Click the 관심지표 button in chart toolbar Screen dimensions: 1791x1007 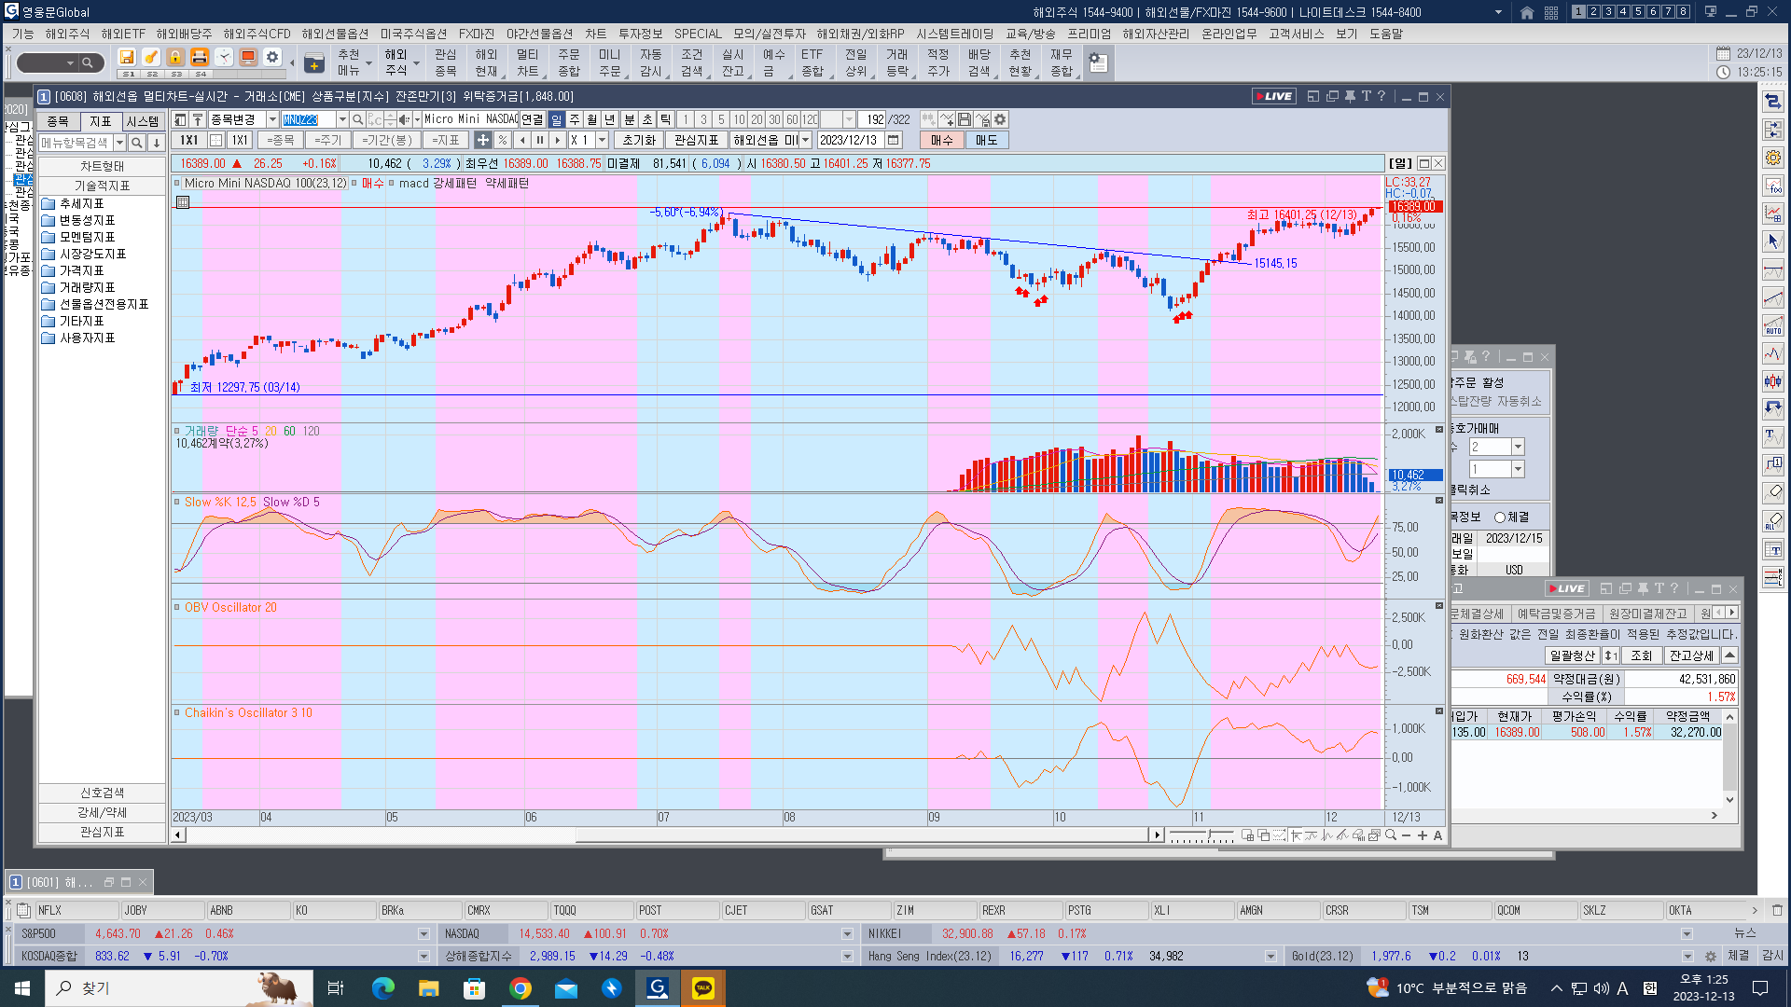tap(697, 140)
